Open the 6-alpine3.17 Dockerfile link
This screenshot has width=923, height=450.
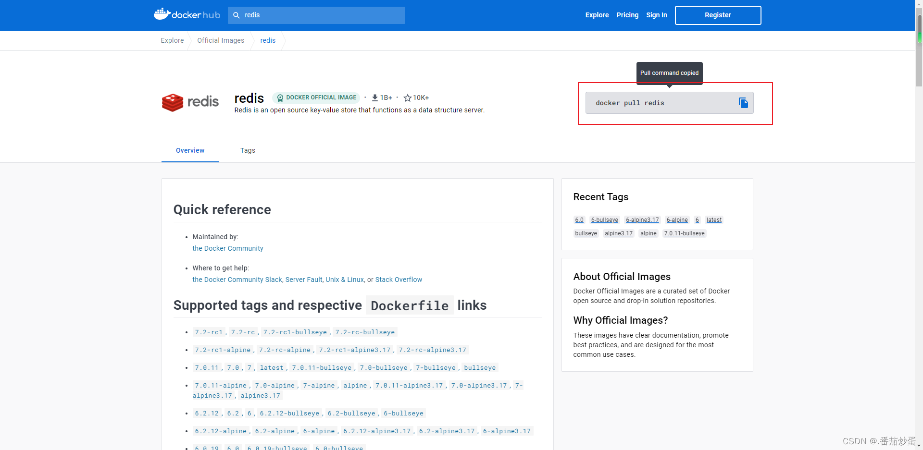[x=507, y=431]
